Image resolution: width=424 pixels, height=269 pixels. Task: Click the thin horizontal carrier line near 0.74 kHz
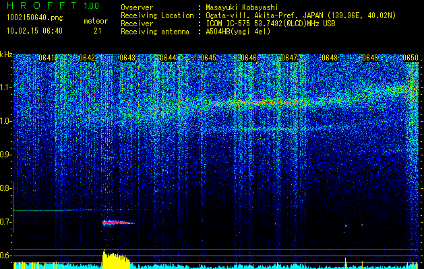tap(67, 210)
